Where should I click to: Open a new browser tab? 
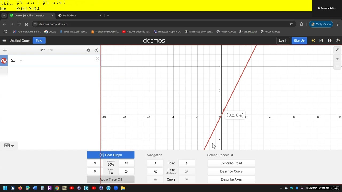(x=108, y=15)
